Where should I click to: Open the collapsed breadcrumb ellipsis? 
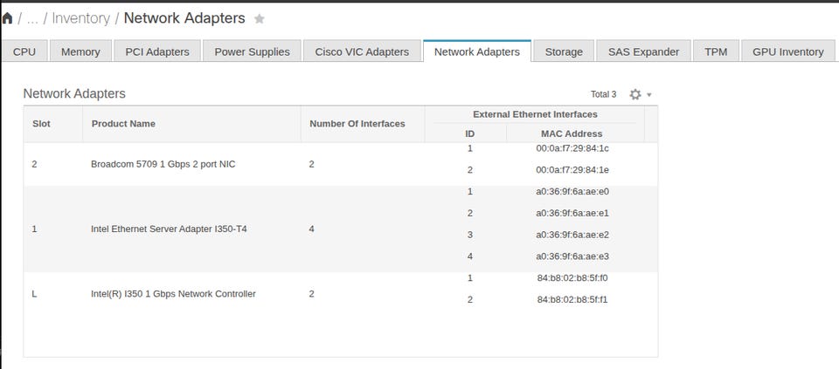coord(32,18)
